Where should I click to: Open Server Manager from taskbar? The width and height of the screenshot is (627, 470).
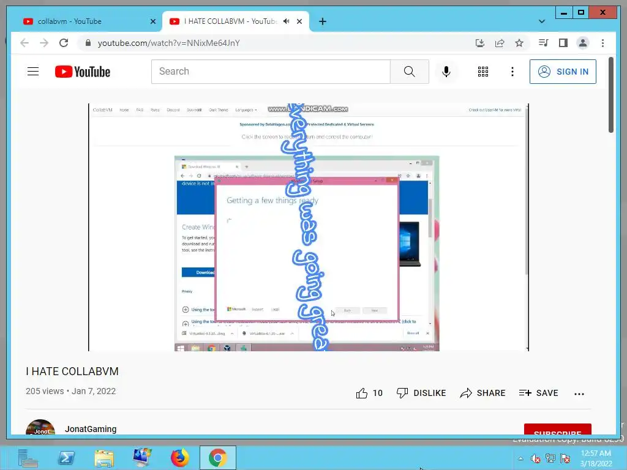click(28, 458)
